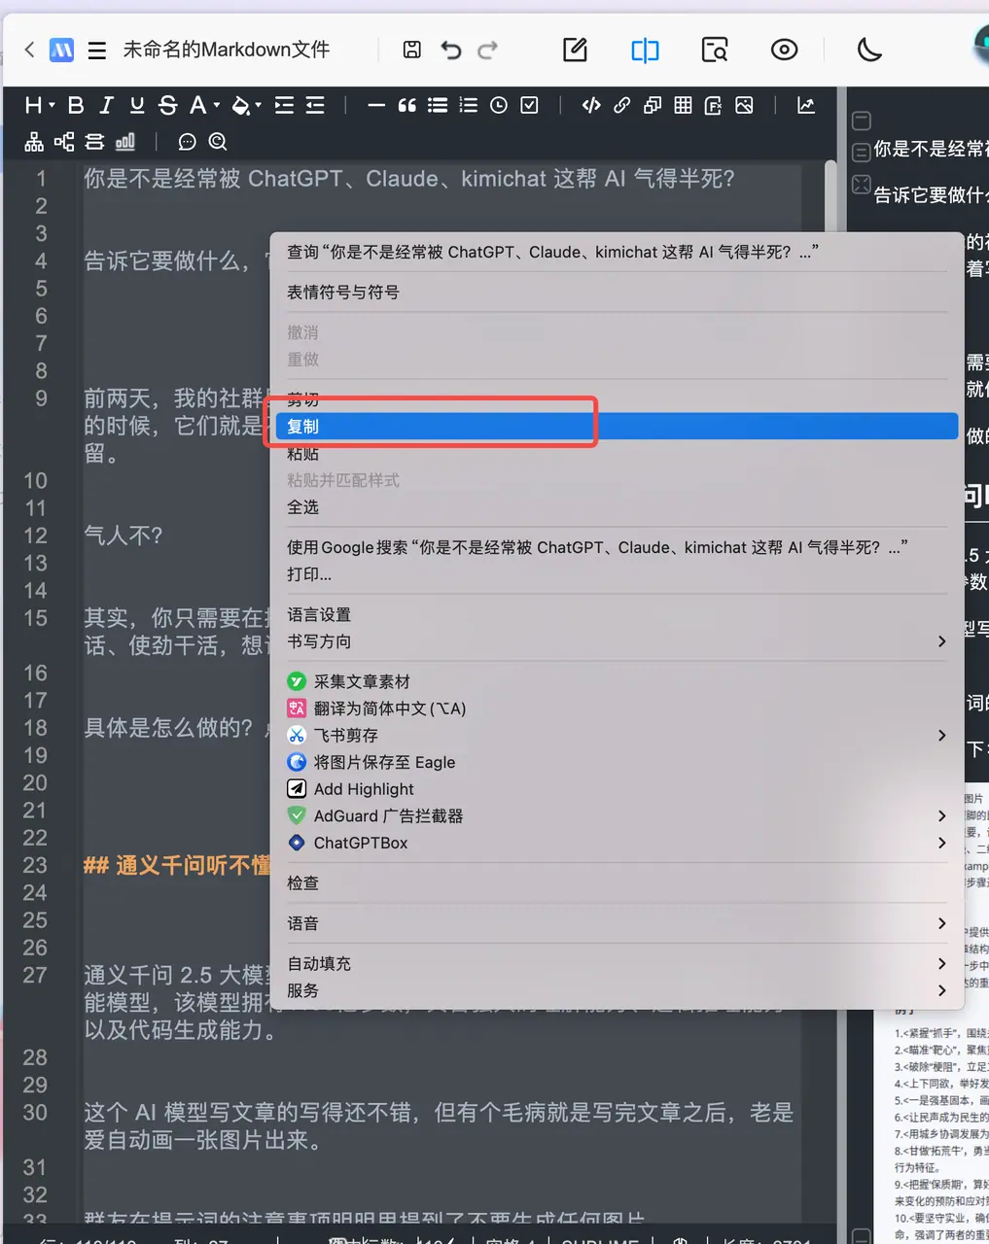Expand the 书写方向 submenu
989x1244 pixels.
tap(617, 641)
